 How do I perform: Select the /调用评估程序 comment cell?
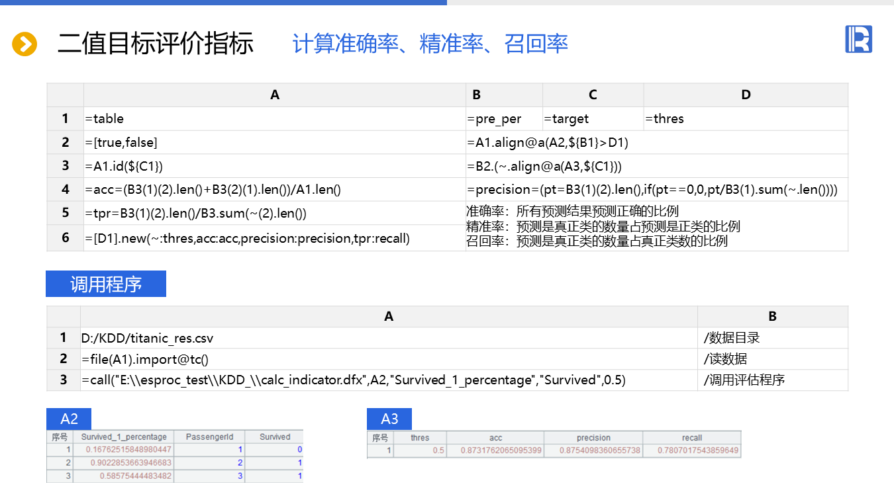(772, 380)
